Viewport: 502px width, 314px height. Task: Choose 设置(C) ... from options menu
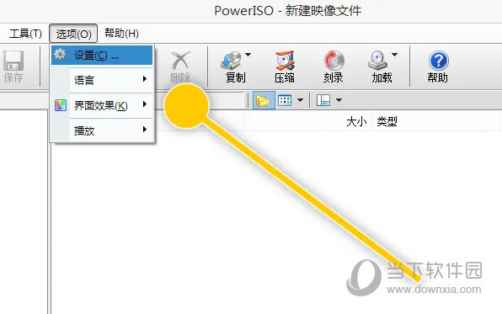[102, 56]
